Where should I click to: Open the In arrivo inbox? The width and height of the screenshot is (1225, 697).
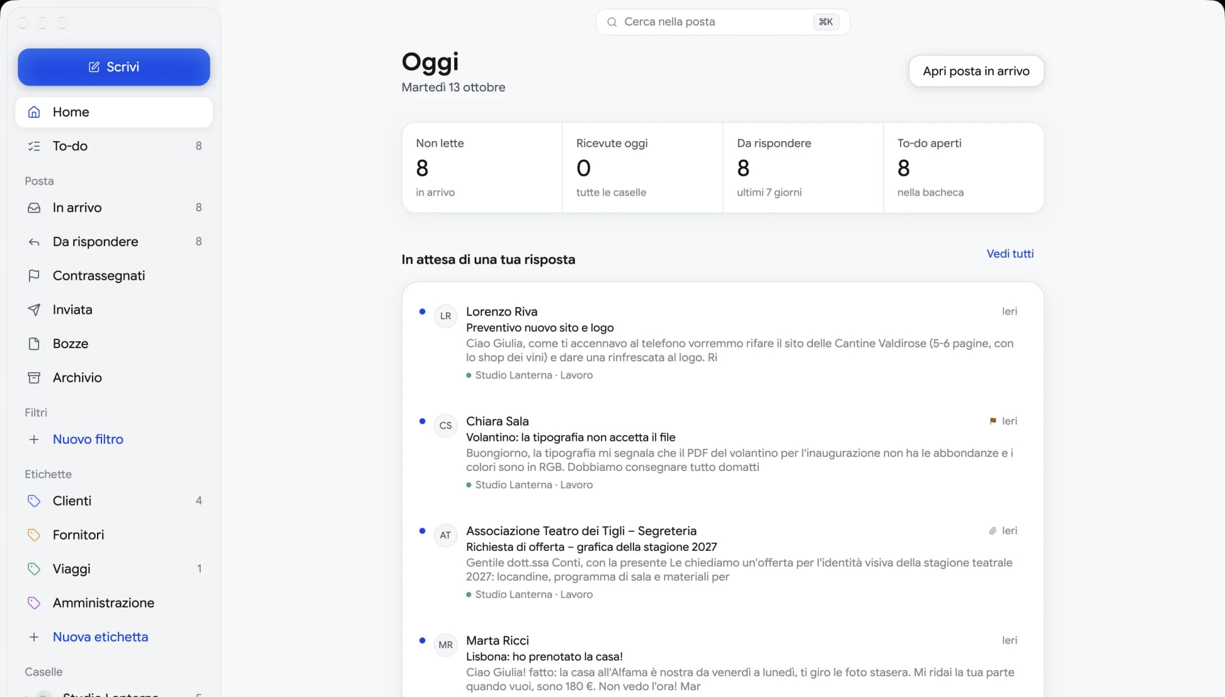(x=113, y=207)
